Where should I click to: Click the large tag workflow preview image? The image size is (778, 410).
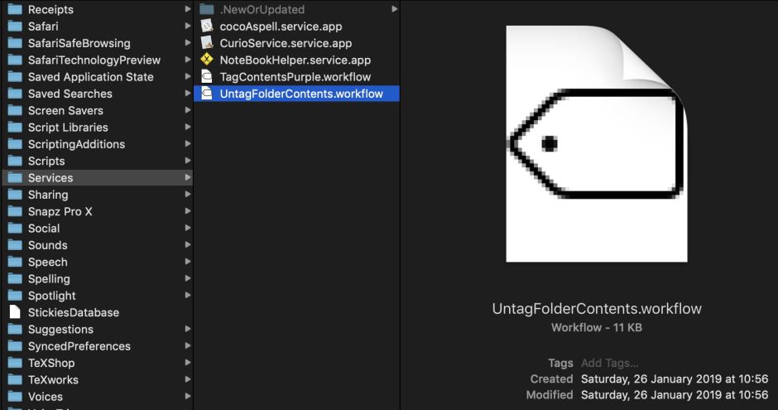(x=597, y=144)
